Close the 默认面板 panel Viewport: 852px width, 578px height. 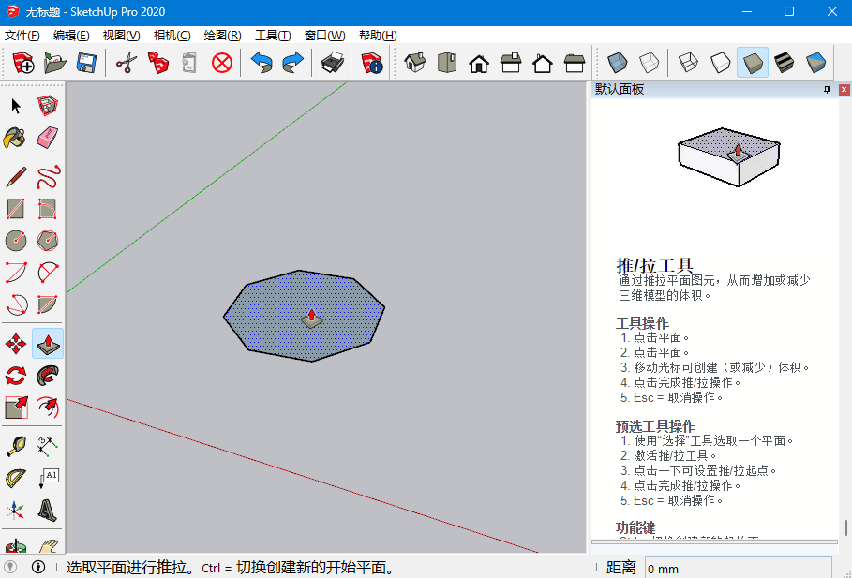842,90
